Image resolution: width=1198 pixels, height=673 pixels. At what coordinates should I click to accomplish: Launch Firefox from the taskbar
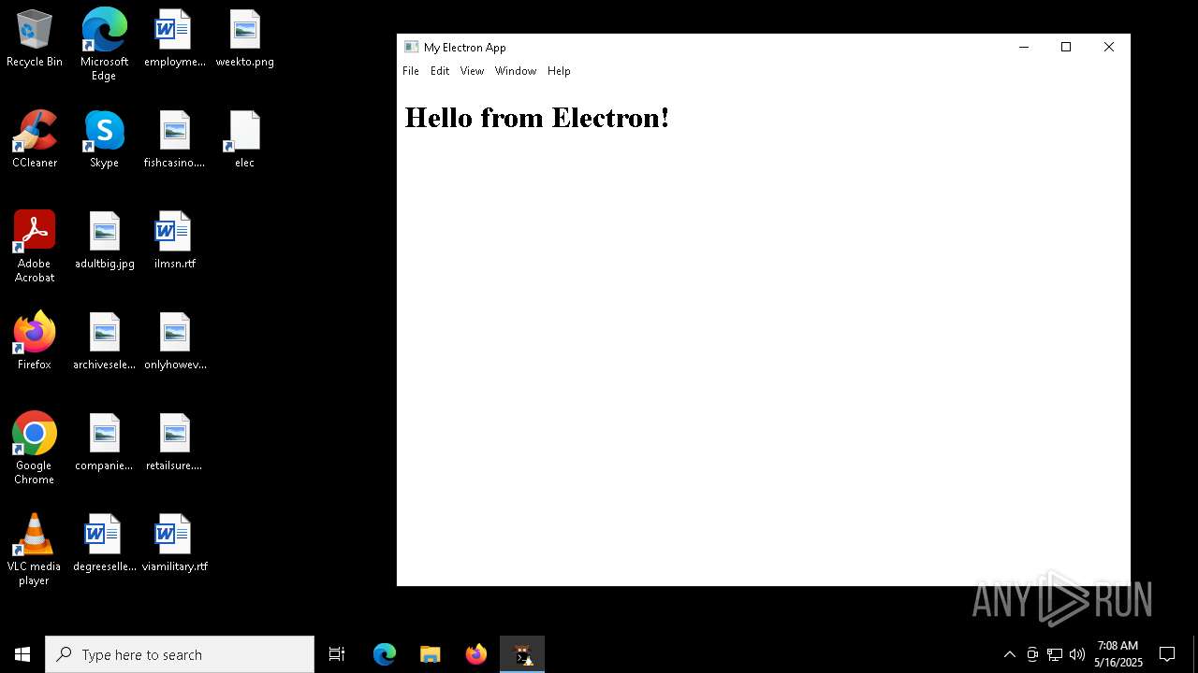pyautogui.click(x=476, y=654)
